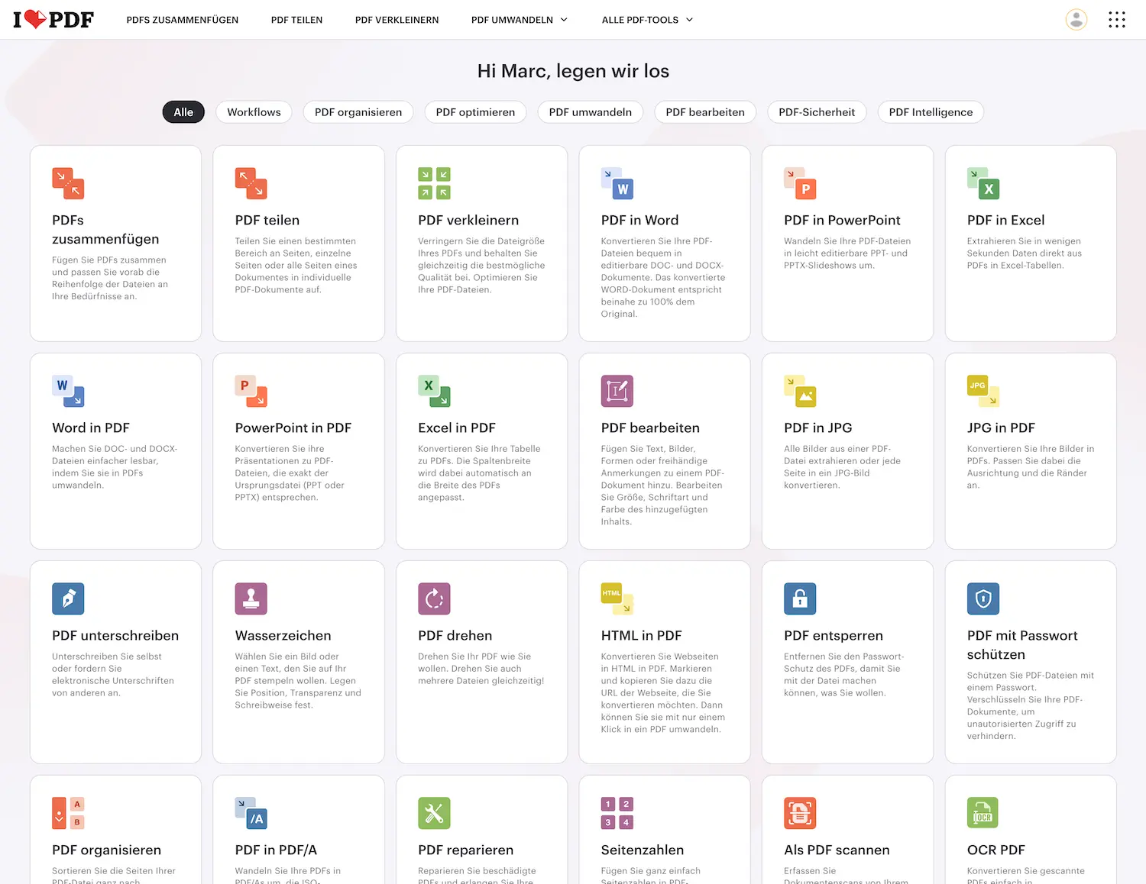1146x884 pixels.
Task: Click the PDF organisieren icon
Action: tap(68, 813)
